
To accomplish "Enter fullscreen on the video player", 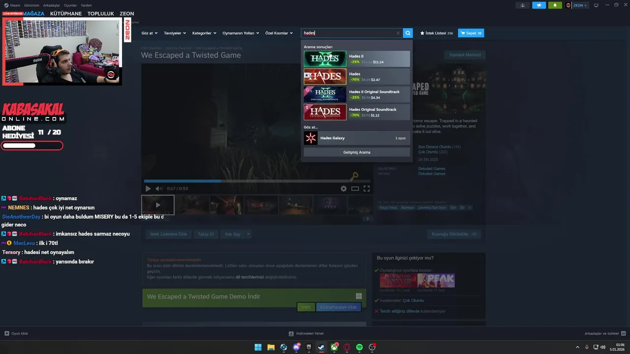I will pos(367,188).
